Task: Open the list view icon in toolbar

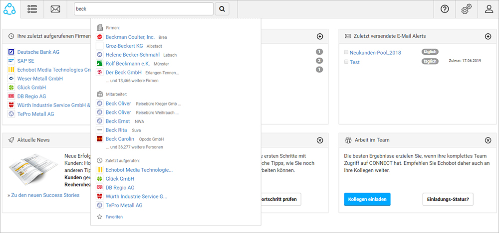Action: pos(32,9)
